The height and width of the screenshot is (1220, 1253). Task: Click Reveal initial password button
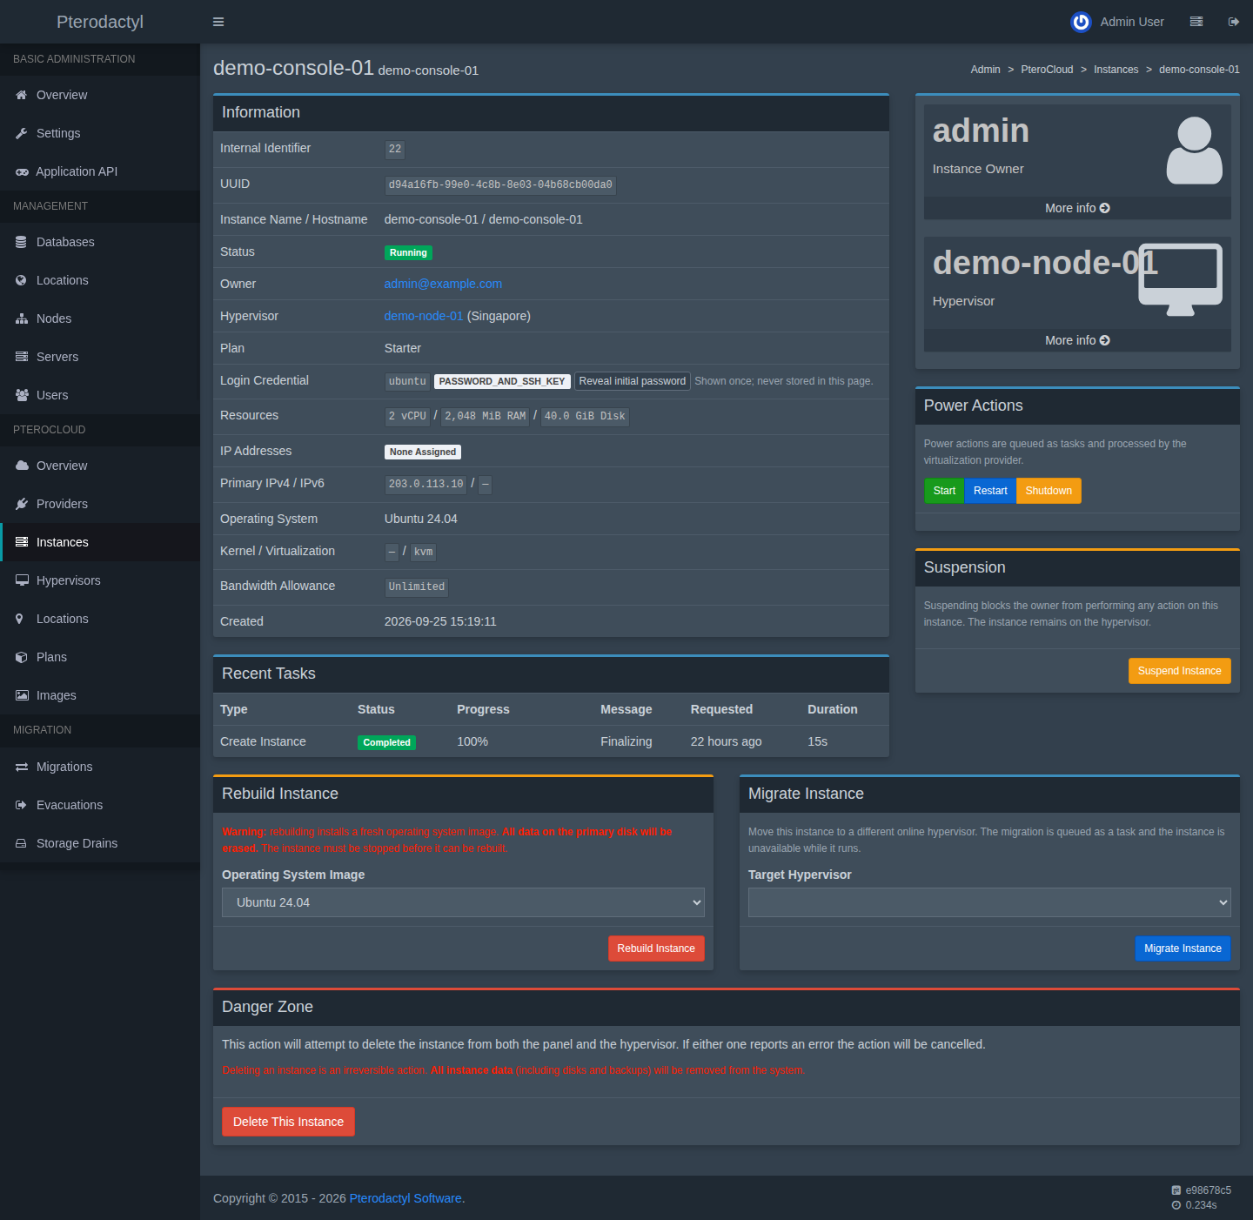pyautogui.click(x=633, y=381)
